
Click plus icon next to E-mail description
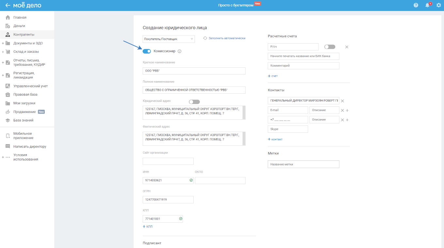(347, 110)
